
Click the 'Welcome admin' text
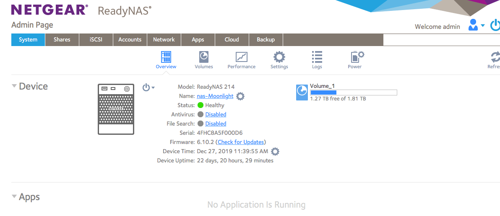(437, 27)
